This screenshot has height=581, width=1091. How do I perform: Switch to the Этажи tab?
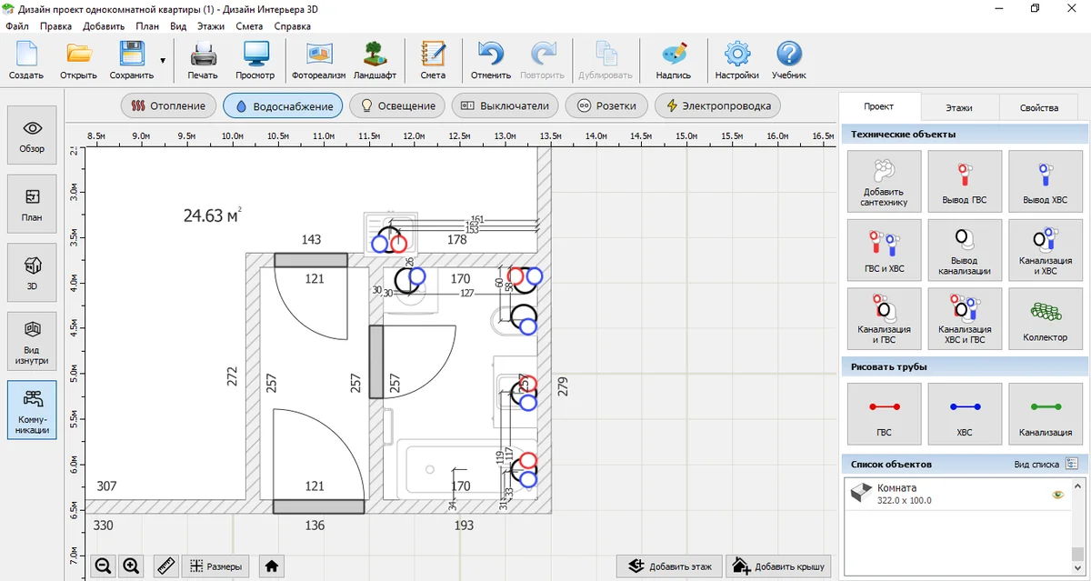pos(959,107)
